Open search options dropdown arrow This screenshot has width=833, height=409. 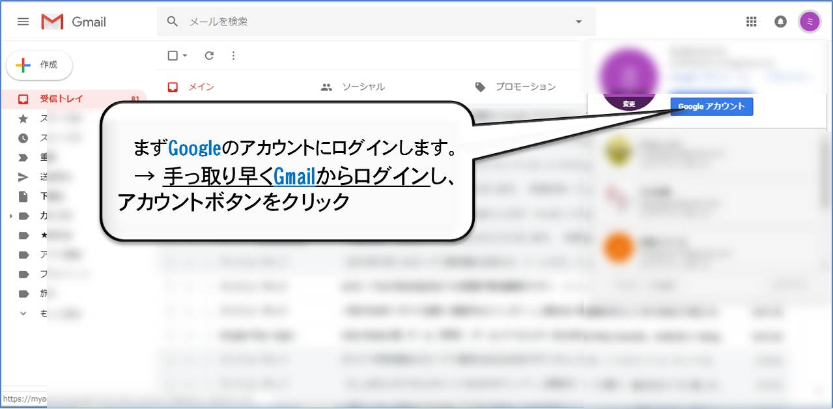point(578,21)
